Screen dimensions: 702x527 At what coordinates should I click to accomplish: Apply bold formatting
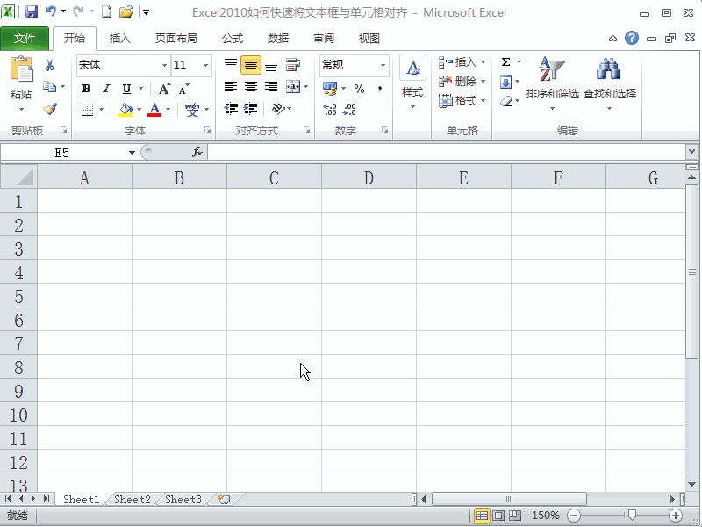click(86, 89)
